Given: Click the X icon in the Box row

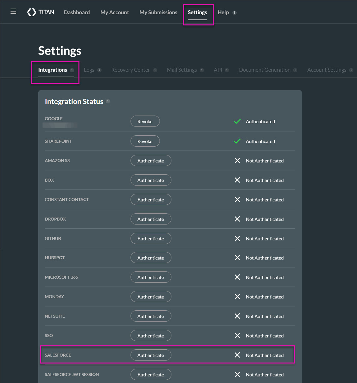Looking at the screenshot, I should (x=237, y=180).
